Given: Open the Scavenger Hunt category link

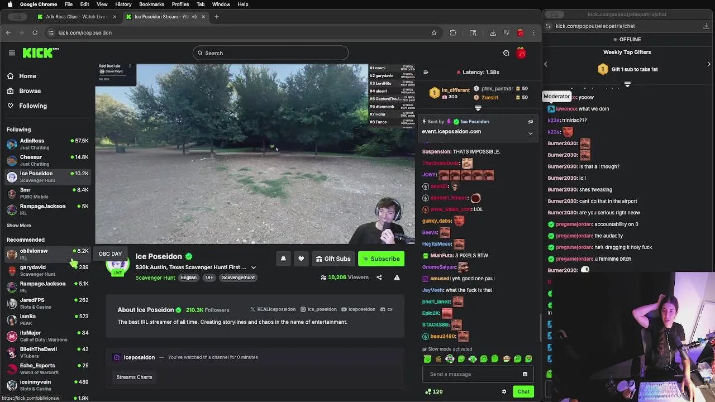Looking at the screenshot, I should [155, 278].
